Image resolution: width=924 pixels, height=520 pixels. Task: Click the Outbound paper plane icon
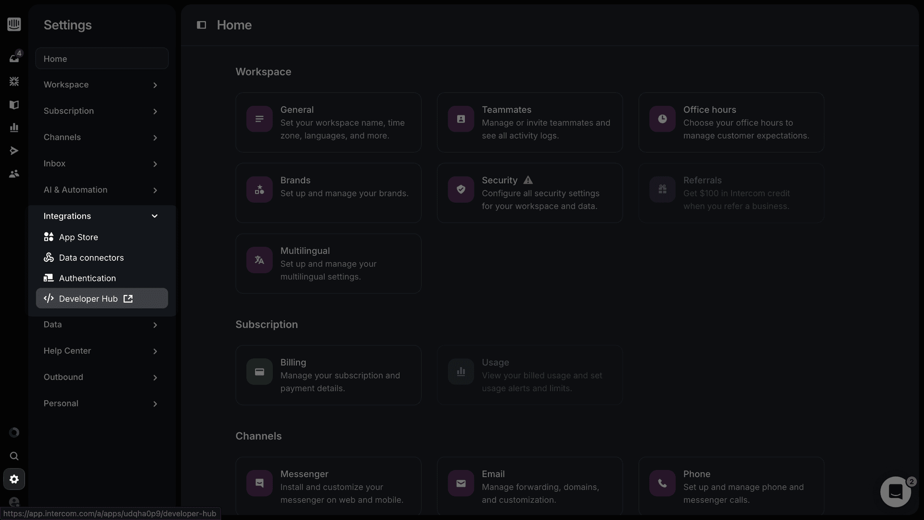(14, 151)
